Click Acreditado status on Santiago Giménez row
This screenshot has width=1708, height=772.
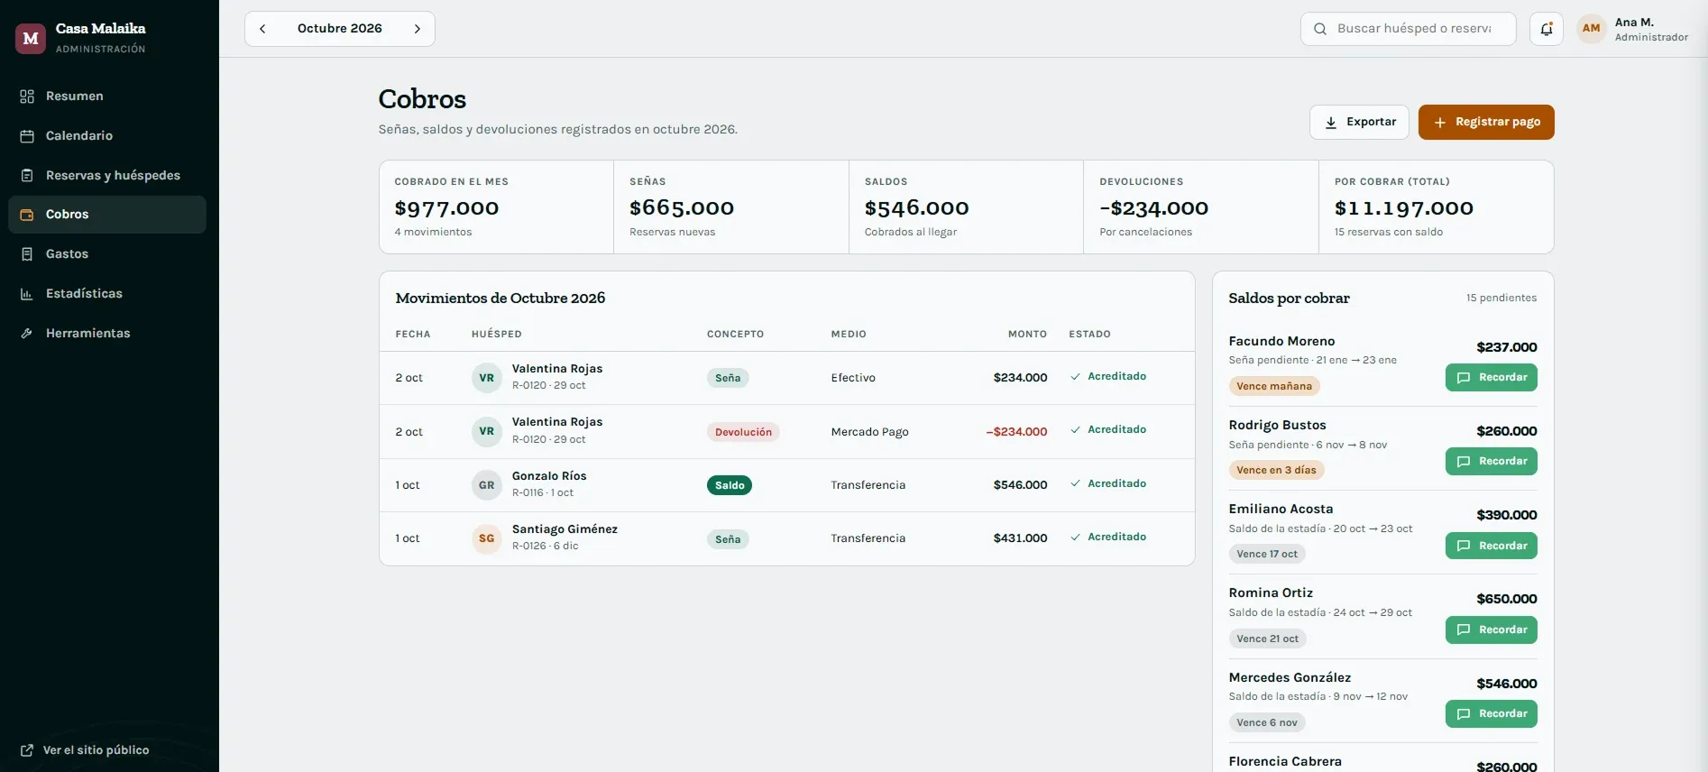(x=1108, y=538)
